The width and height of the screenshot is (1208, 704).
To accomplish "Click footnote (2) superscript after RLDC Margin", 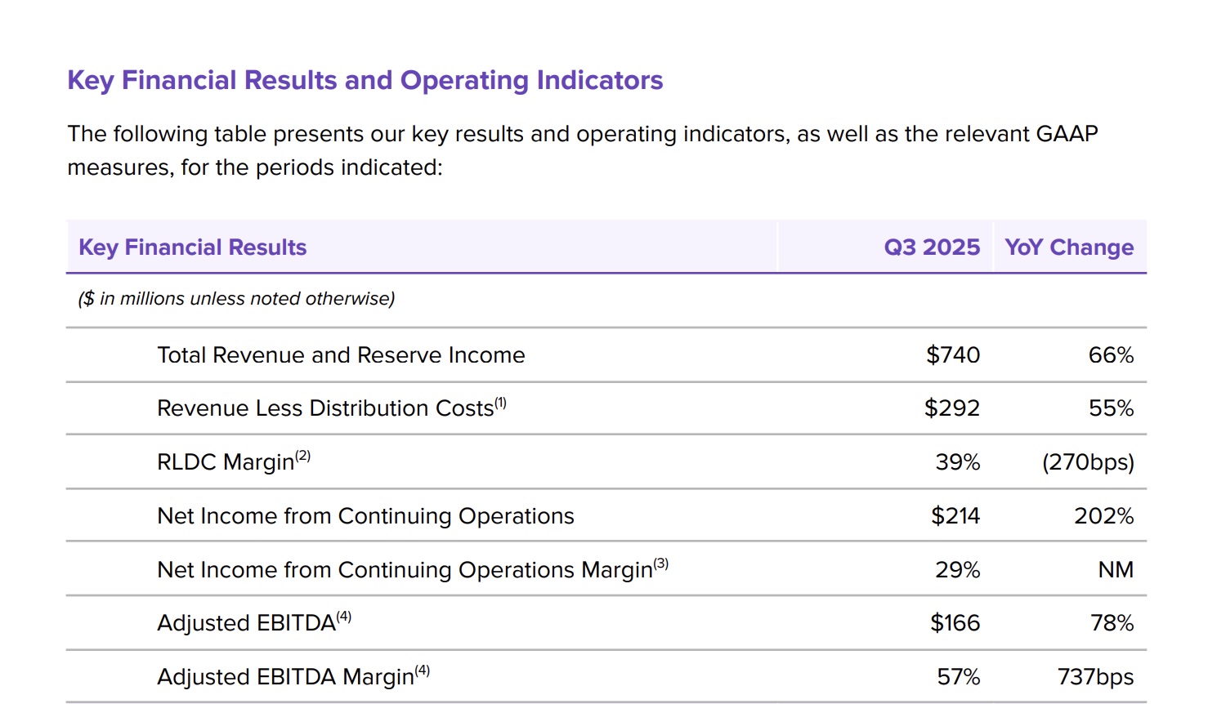I will click(x=303, y=456).
